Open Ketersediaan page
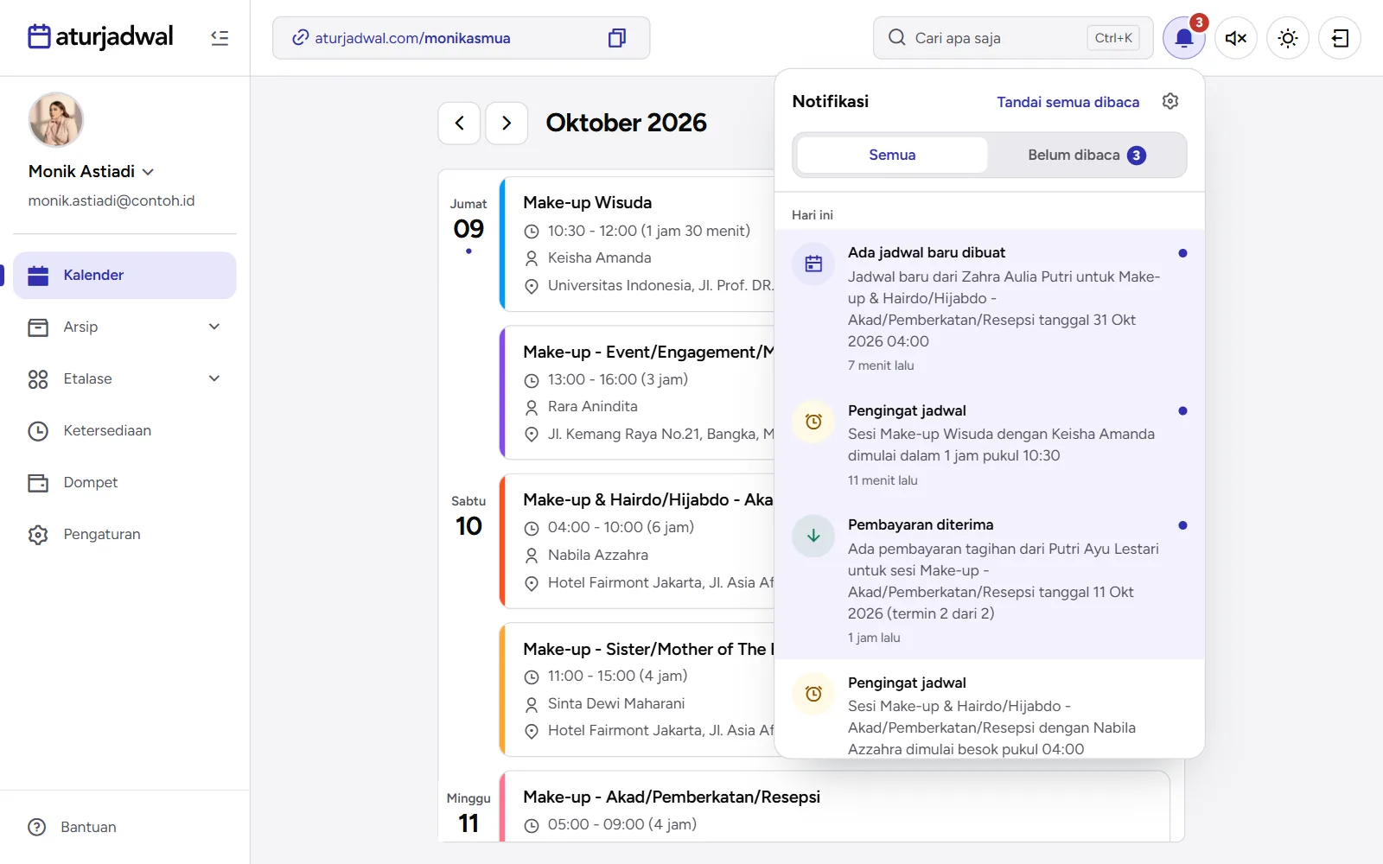 pos(124,430)
